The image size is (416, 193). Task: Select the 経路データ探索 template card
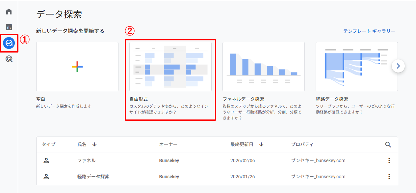click(356, 66)
